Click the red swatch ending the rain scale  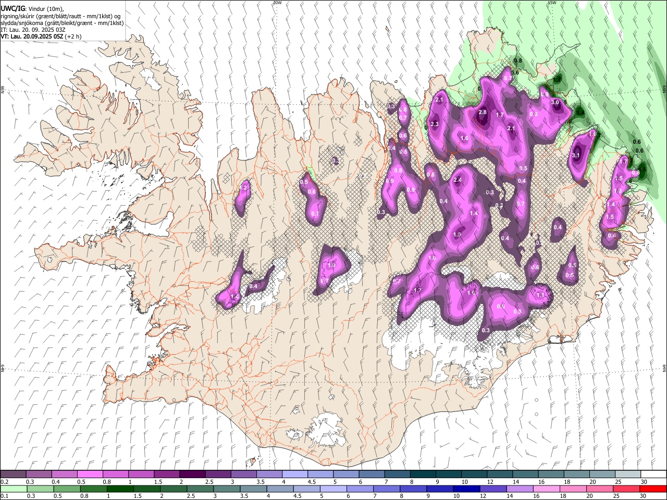(653, 489)
